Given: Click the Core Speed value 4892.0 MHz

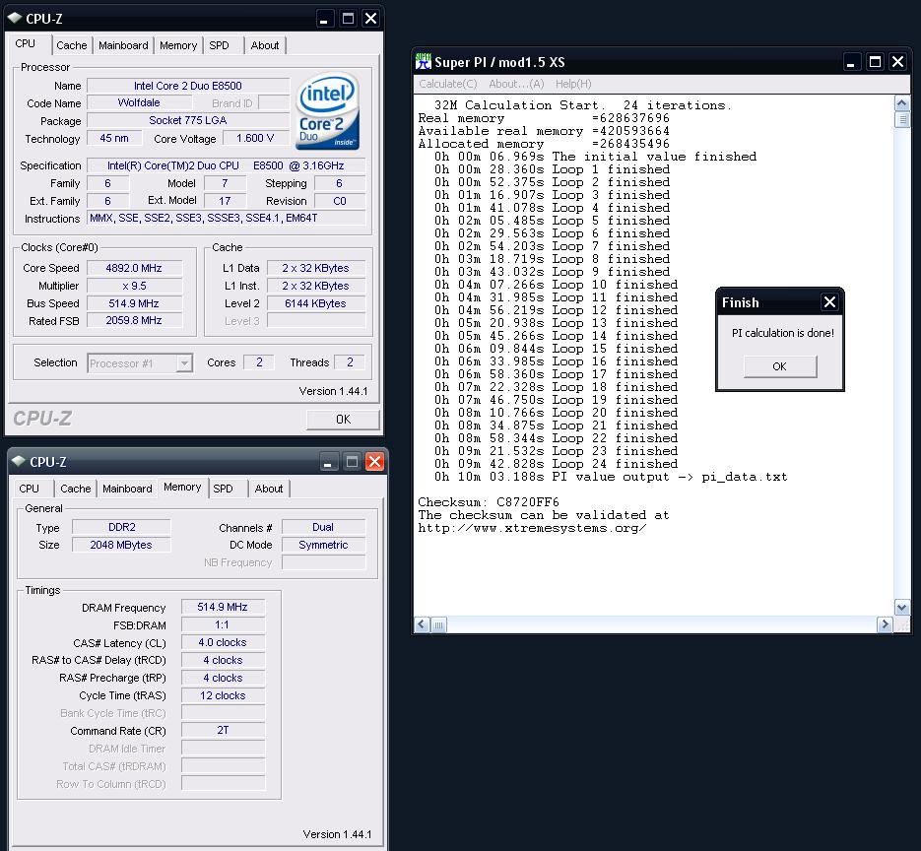Looking at the screenshot, I should coord(134,268).
